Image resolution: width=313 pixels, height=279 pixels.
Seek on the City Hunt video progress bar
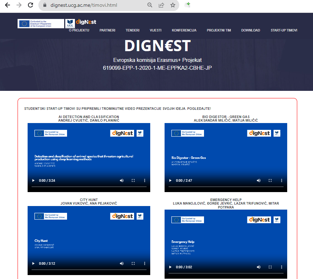click(89, 270)
